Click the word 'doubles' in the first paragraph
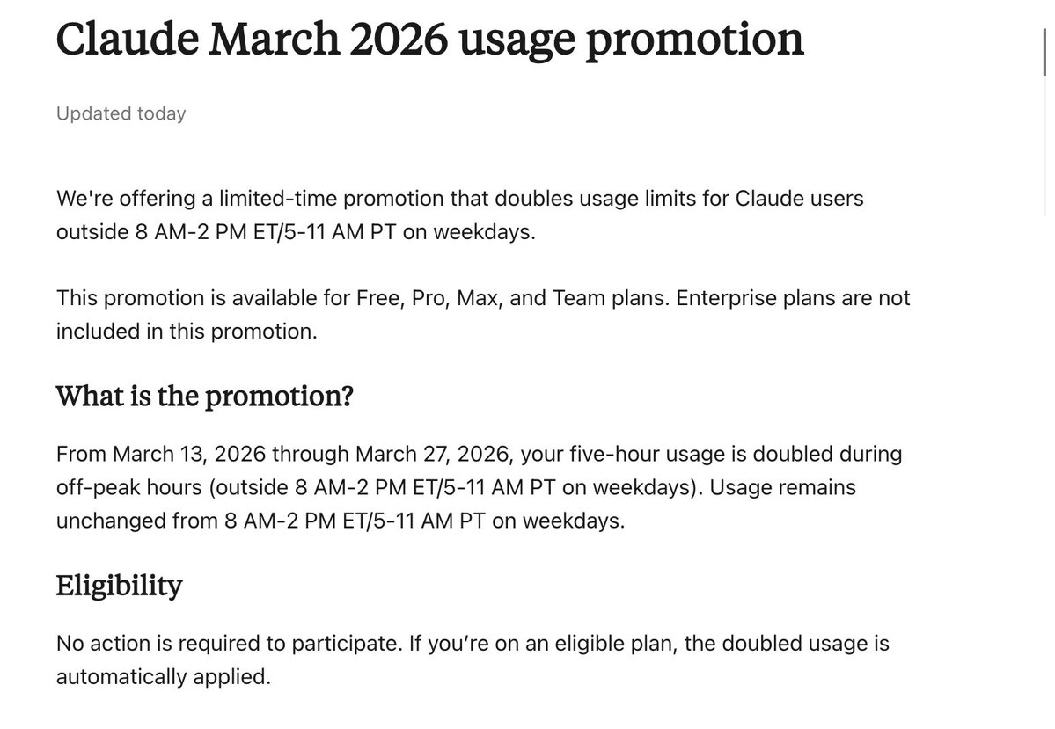 pyautogui.click(x=532, y=199)
